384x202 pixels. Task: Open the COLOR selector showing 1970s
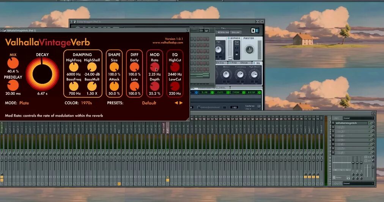pos(87,103)
